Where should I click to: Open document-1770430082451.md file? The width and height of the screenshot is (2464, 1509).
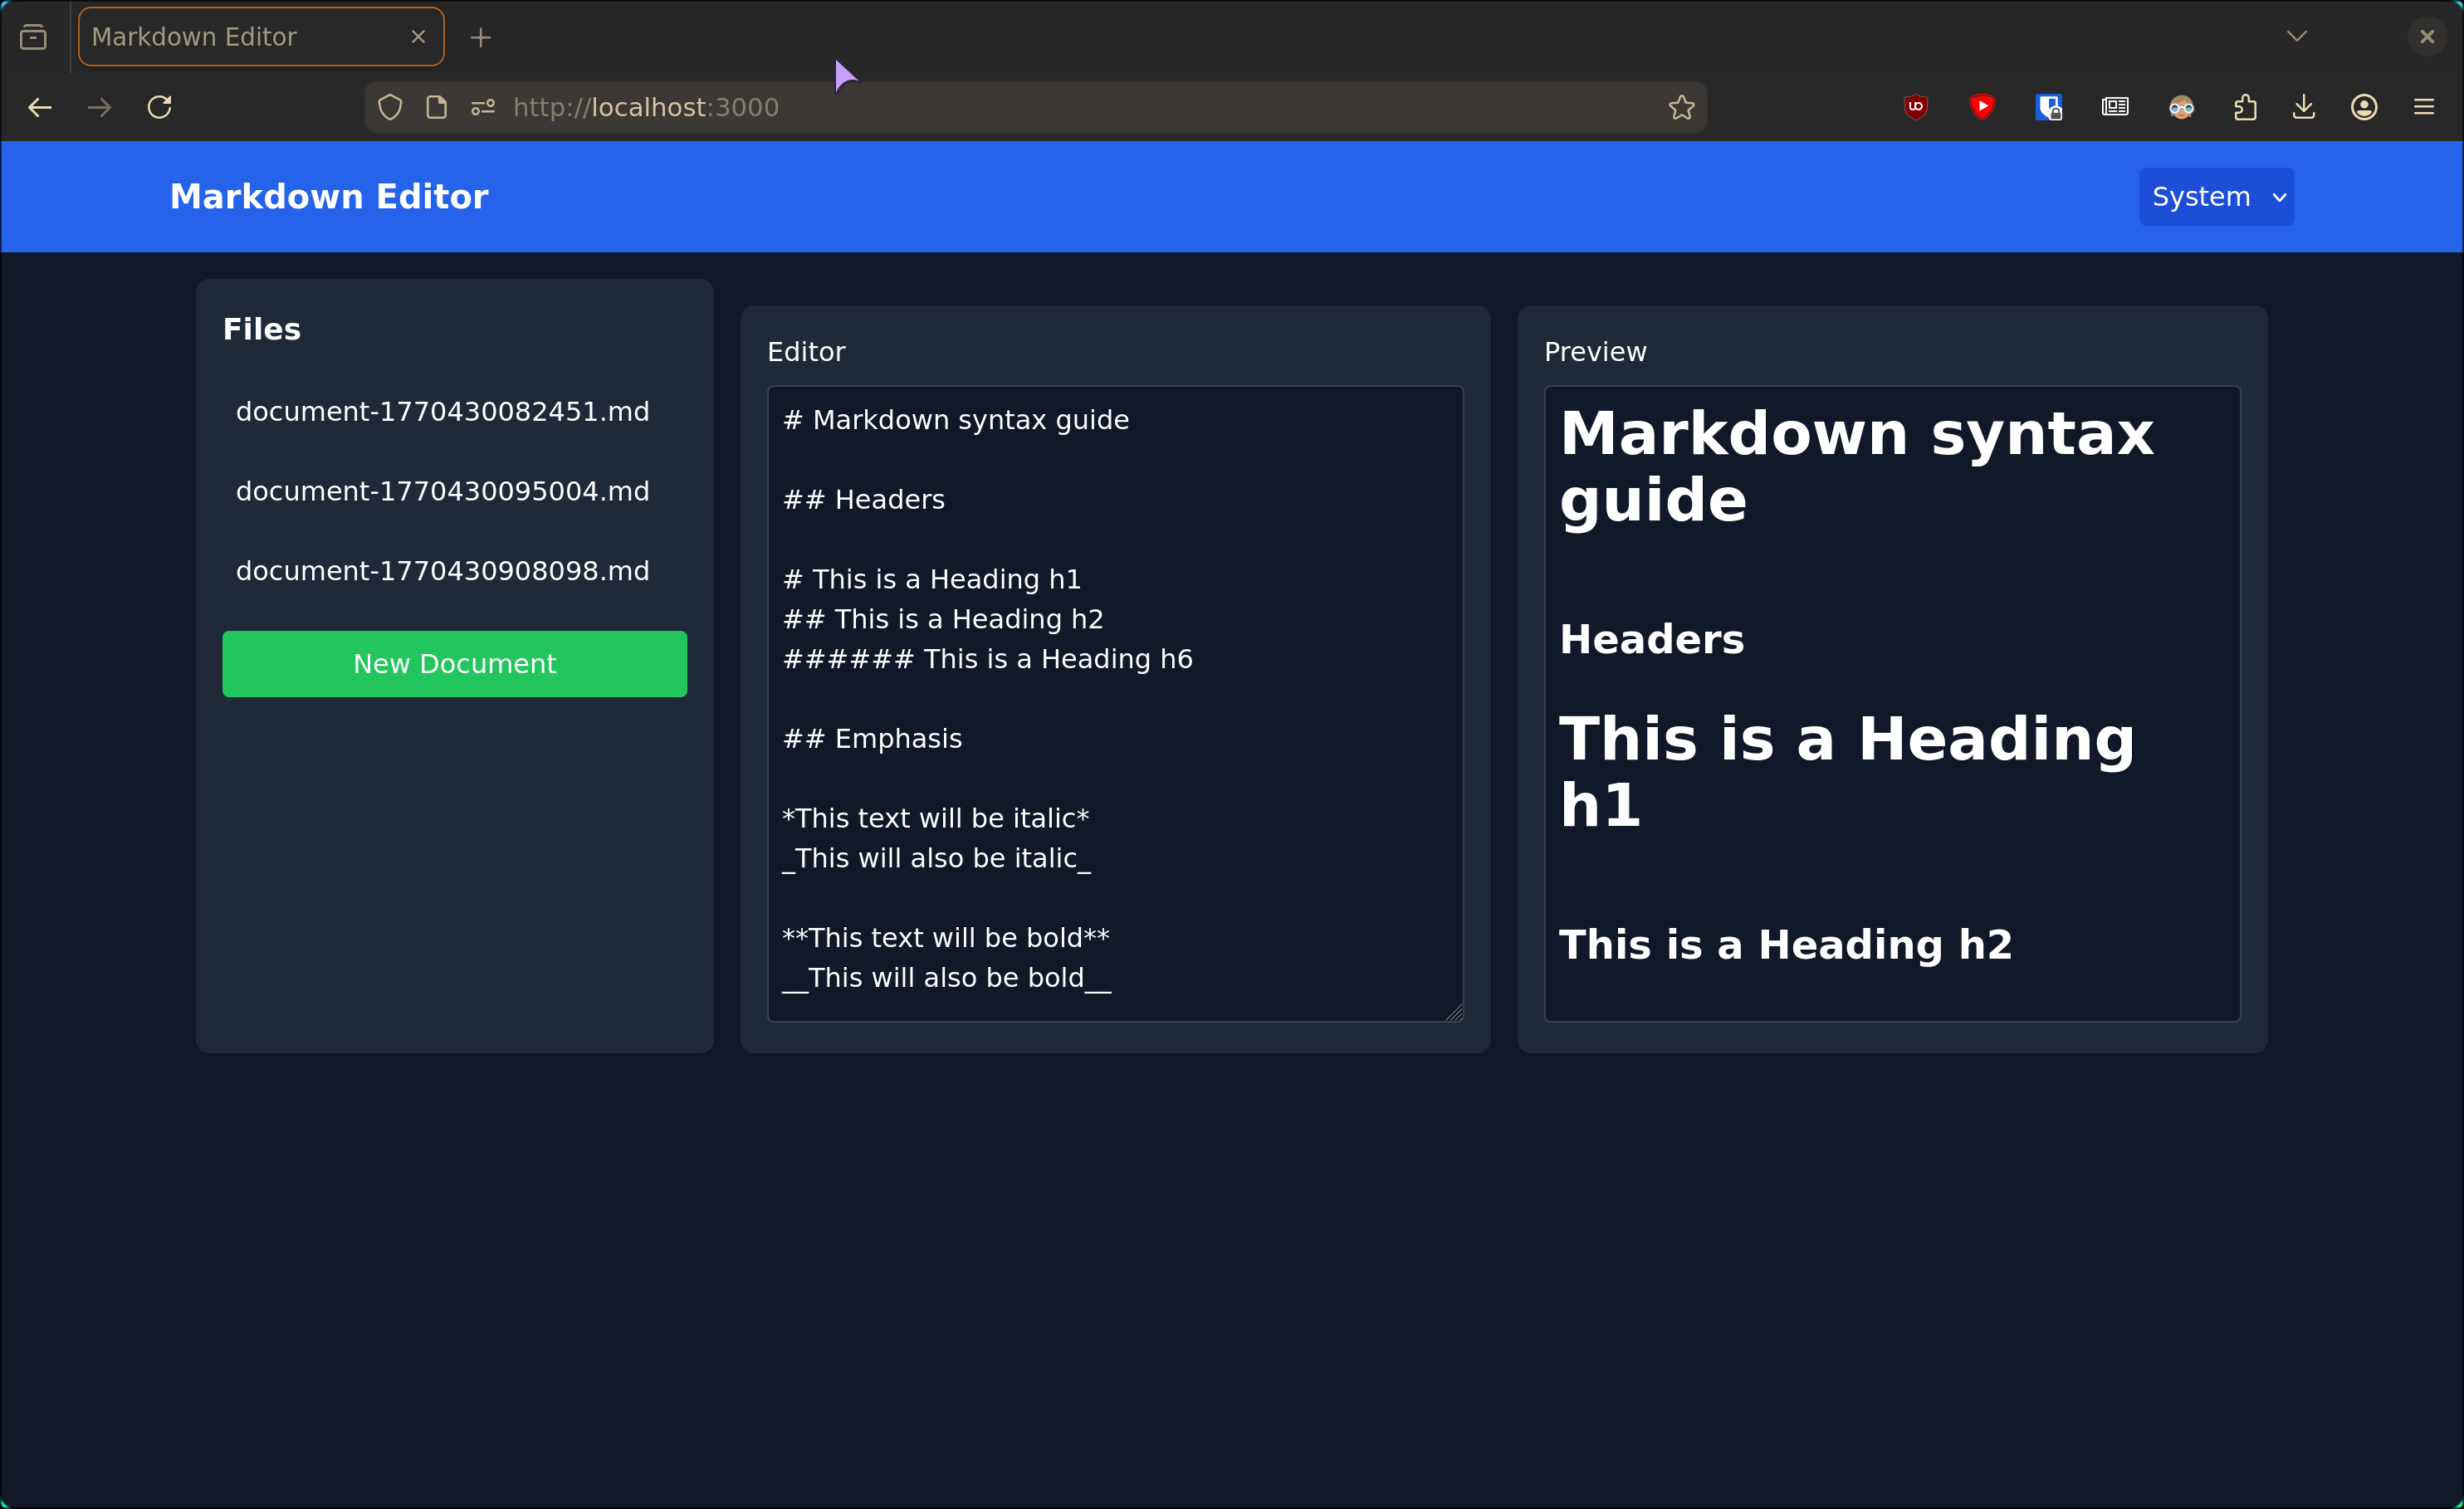click(442, 412)
